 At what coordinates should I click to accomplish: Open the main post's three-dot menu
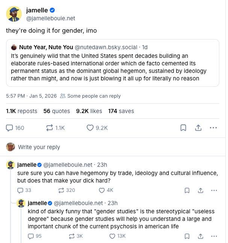[x=213, y=128]
